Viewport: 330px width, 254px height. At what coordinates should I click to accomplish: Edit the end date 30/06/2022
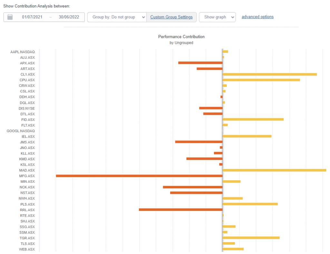point(69,17)
